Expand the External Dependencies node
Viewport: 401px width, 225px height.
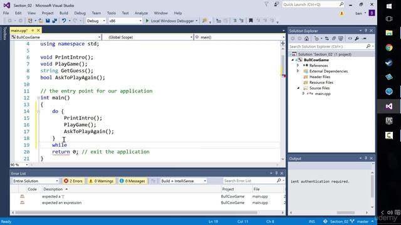coord(298,71)
